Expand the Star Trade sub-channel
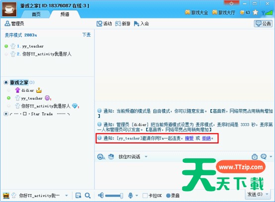275x202 pixels. [x=6, y=114]
